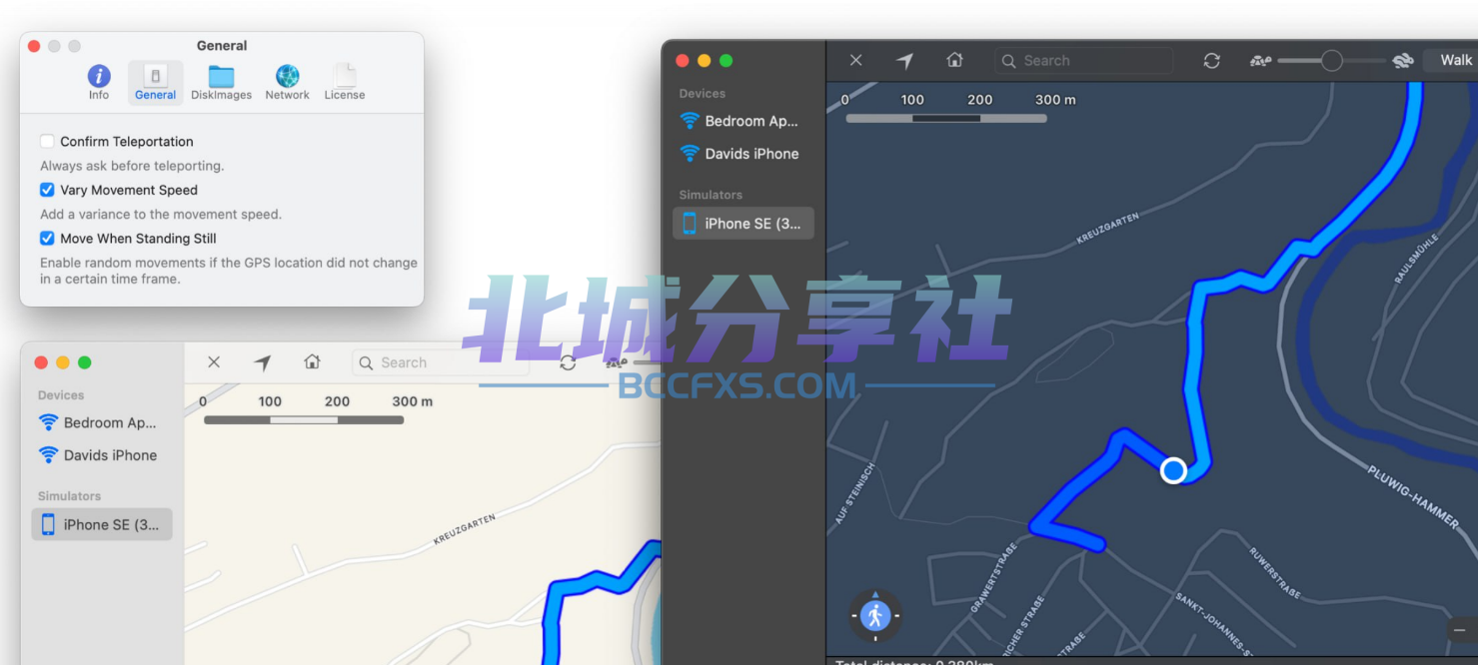Click the fast rabbit speed icon
Viewport: 1478px width, 665px height.
click(1403, 61)
